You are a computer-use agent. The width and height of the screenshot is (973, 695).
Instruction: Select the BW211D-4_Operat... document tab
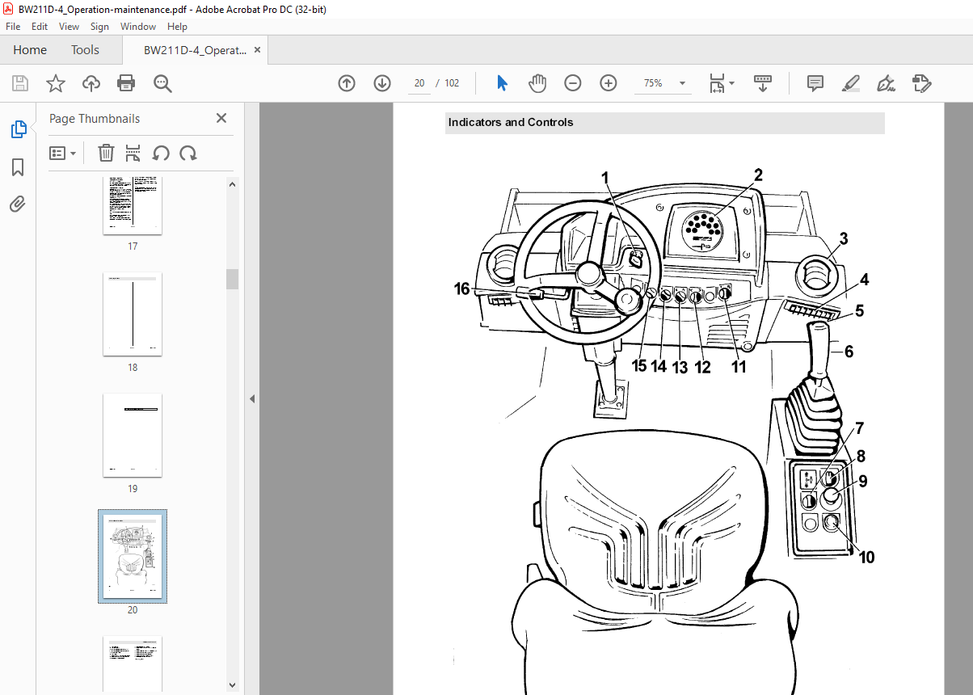click(195, 50)
